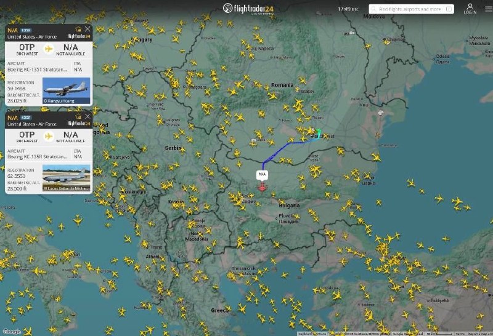The height and width of the screenshot is (336, 493).
Task: Click barometric altitude 28,025 ft
Action: pyautogui.click(x=17, y=101)
